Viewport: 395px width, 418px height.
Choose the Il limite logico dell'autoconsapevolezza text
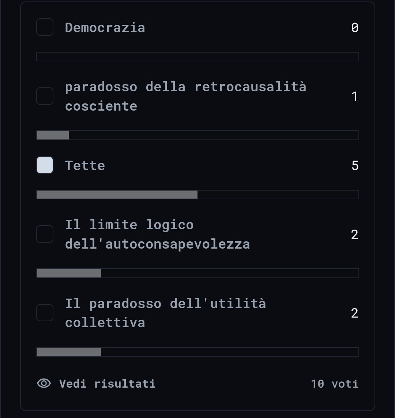(158, 234)
